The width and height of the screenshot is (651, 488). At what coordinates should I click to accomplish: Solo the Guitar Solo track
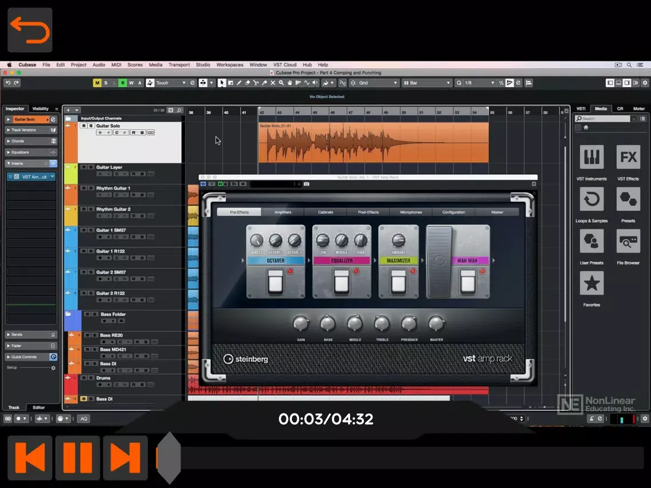point(91,126)
